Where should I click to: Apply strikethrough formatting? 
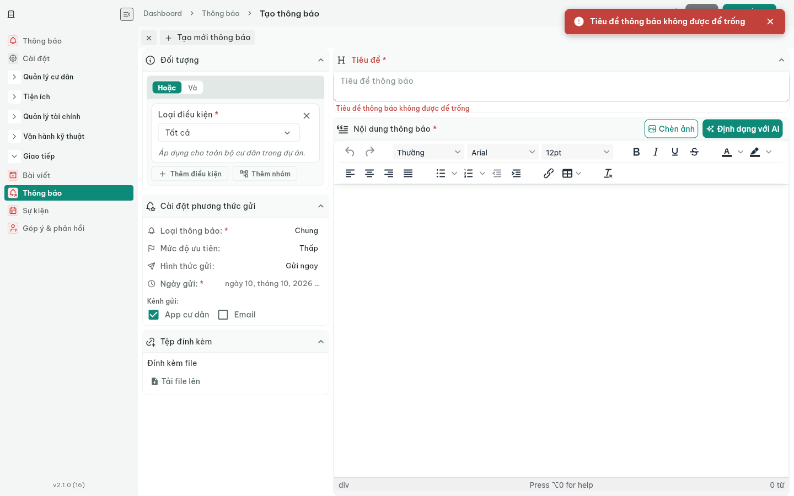click(x=694, y=152)
